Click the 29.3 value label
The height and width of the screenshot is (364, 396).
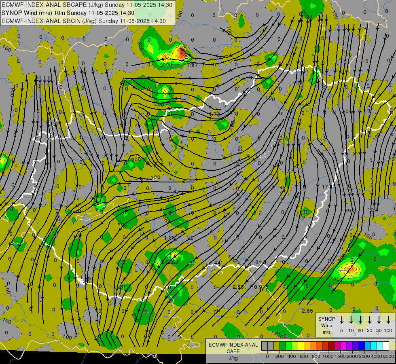point(350,210)
